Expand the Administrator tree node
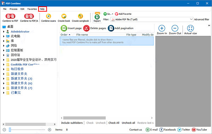Image resolution: width=212 pixels, height=134 pixels. (x=4, y=32)
